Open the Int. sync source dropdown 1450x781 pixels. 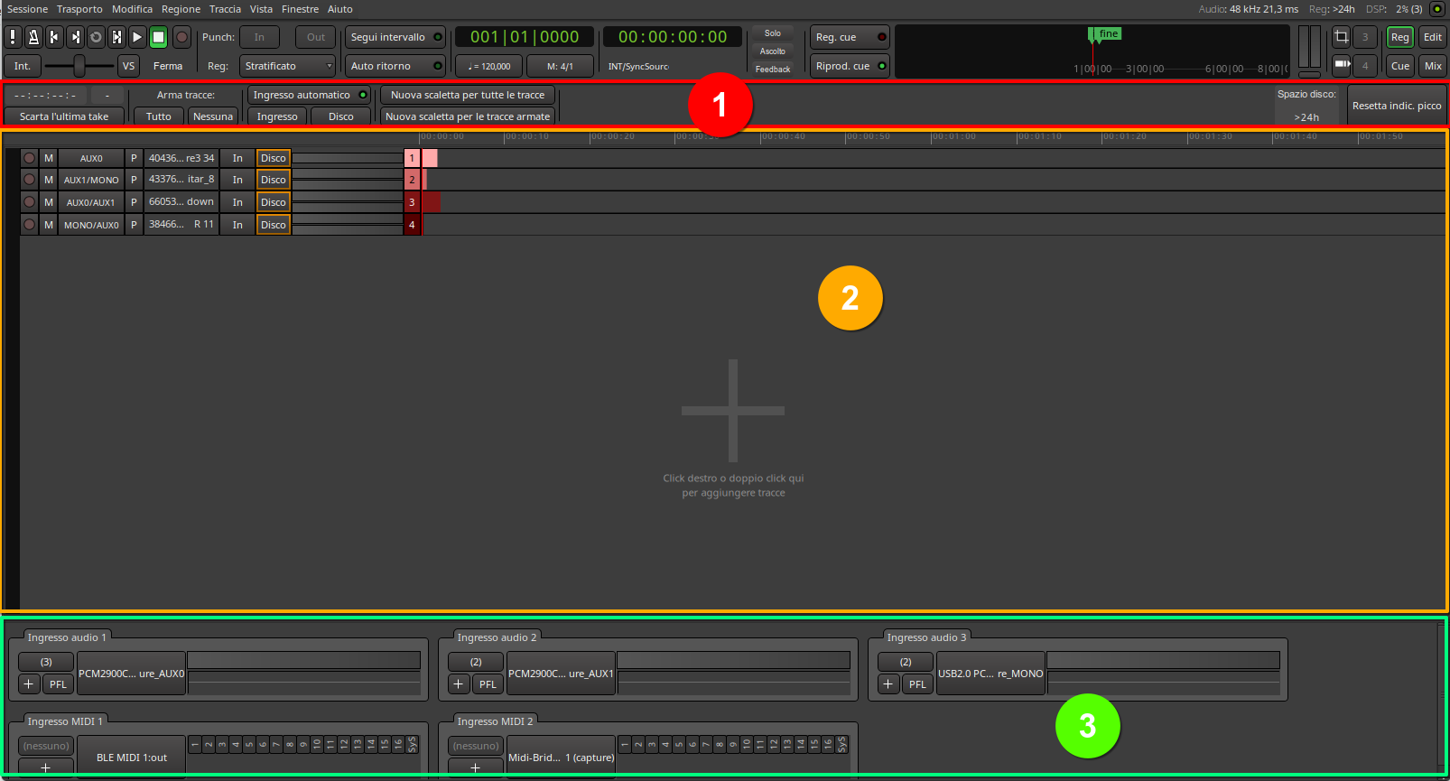point(23,66)
